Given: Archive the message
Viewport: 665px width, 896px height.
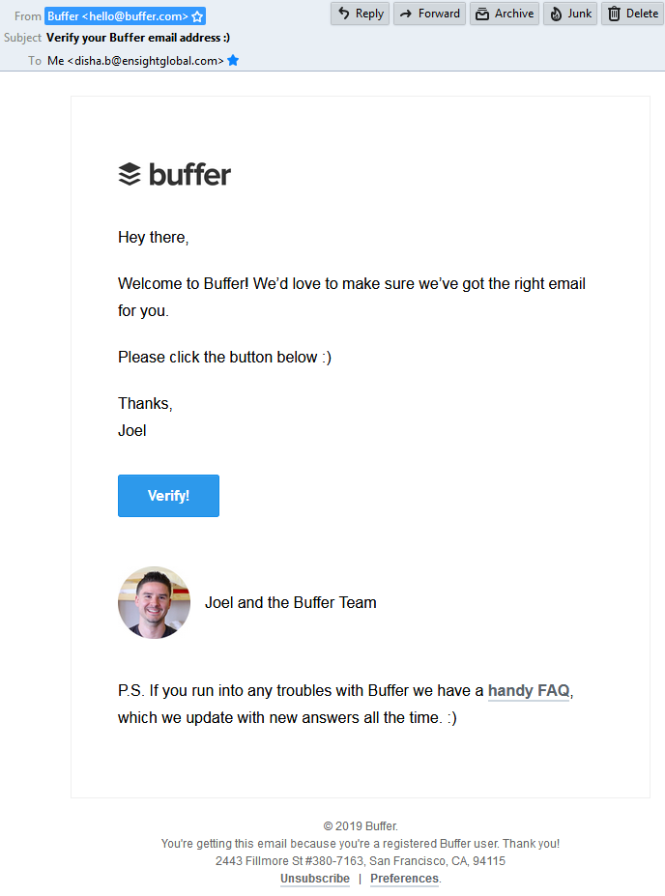Looking at the screenshot, I should 504,14.
